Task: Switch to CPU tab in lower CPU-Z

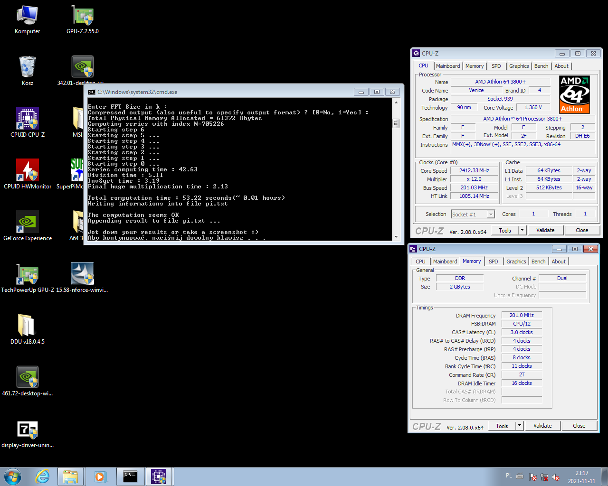Action: click(x=421, y=262)
